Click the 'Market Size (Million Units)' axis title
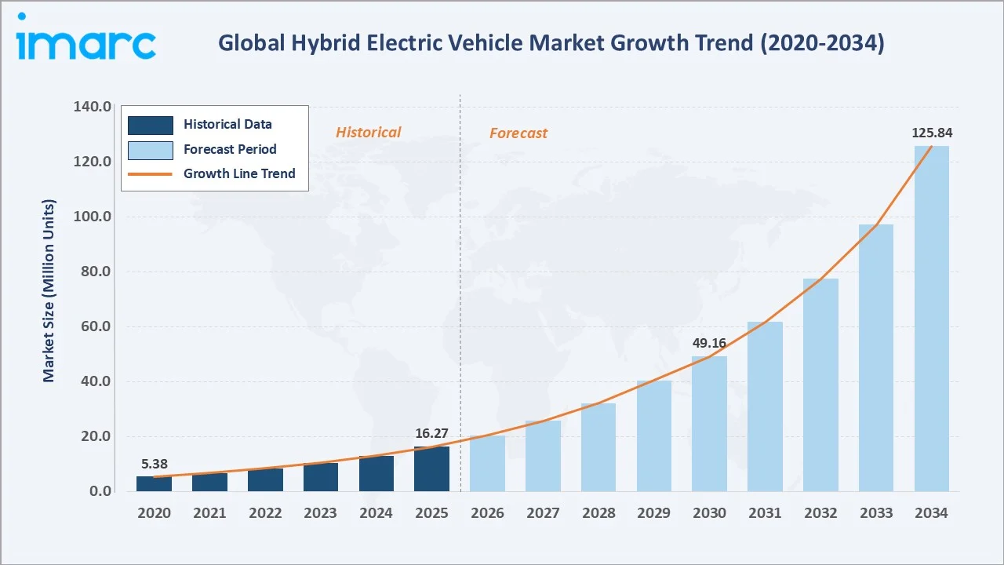The image size is (1004, 565). click(49, 290)
